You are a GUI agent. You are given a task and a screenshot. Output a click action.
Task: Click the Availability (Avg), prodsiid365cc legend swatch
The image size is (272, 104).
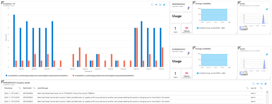coord(198,28)
